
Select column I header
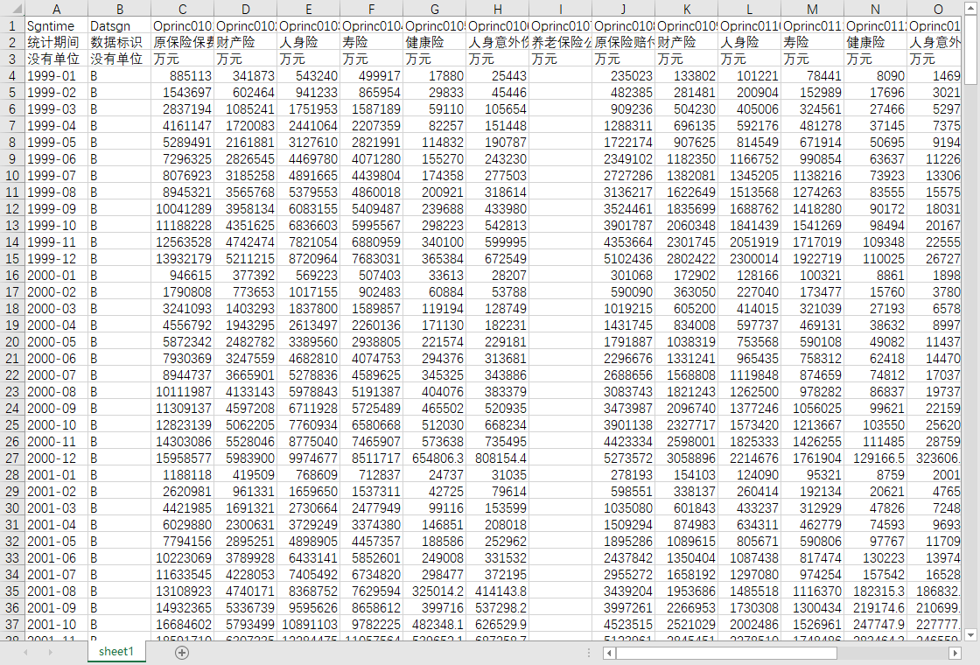point(561,9)
